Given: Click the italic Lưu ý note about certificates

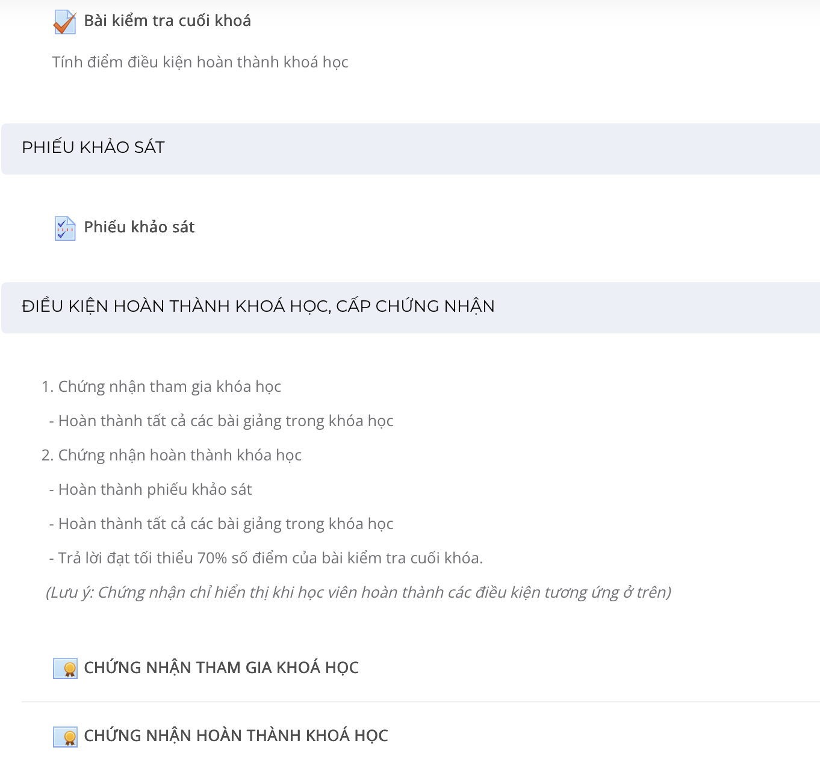Looking at the screenshot, I should (x=359, y=592).
